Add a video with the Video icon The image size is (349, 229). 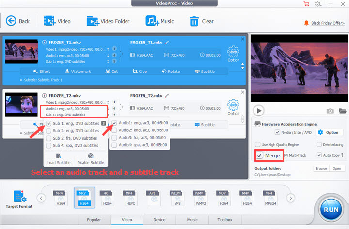[57, 21]
